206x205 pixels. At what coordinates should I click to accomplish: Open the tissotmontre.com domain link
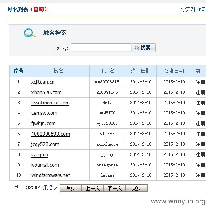pos(50,103)
